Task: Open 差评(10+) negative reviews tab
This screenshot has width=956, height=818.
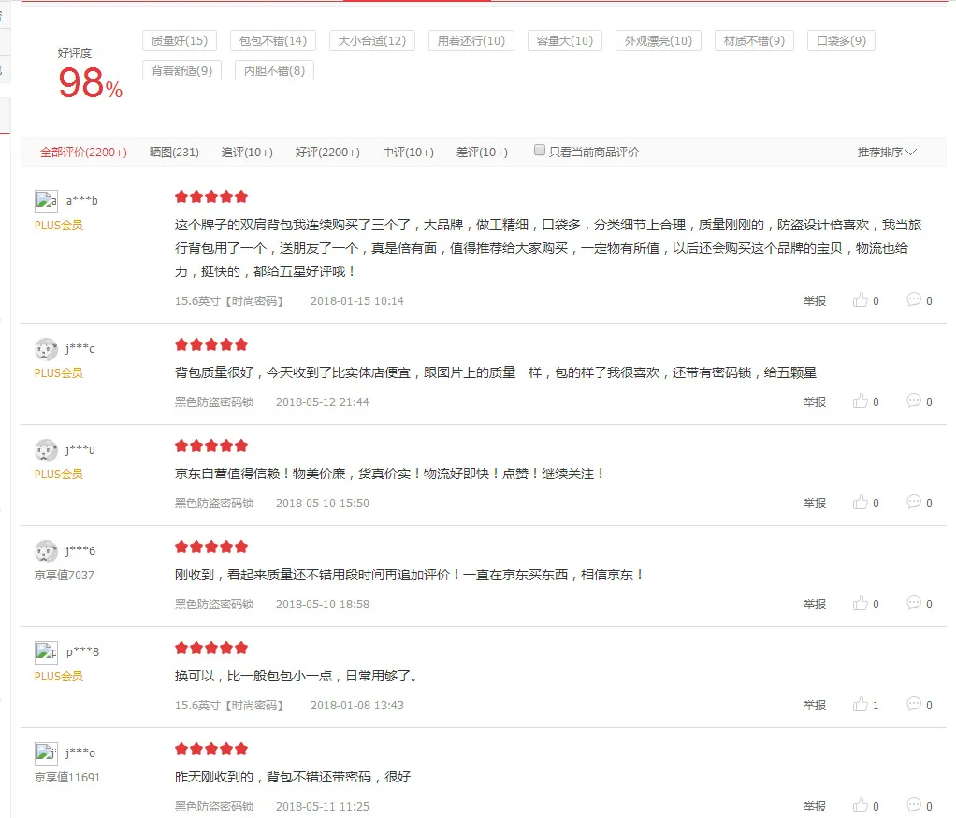Action: point(482,152)
